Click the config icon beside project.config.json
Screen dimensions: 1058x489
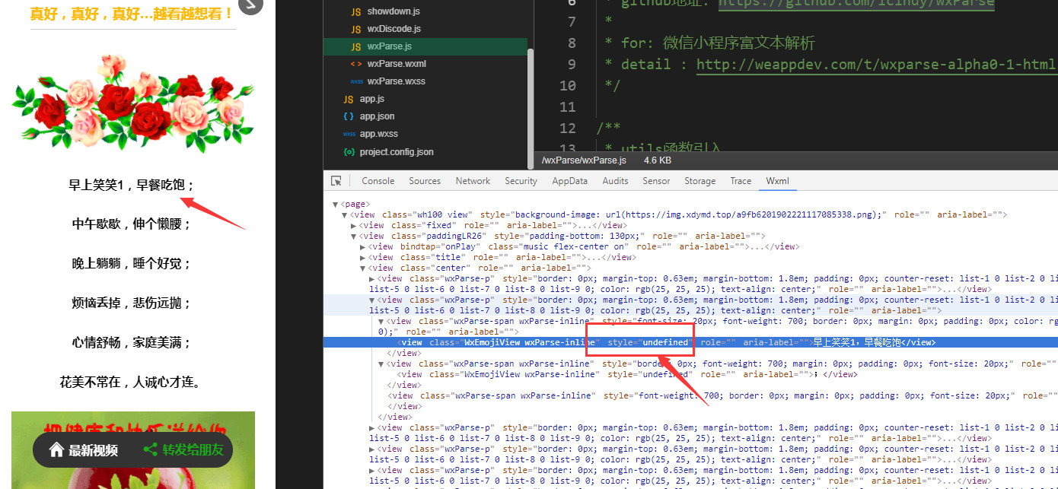(349, 152)
